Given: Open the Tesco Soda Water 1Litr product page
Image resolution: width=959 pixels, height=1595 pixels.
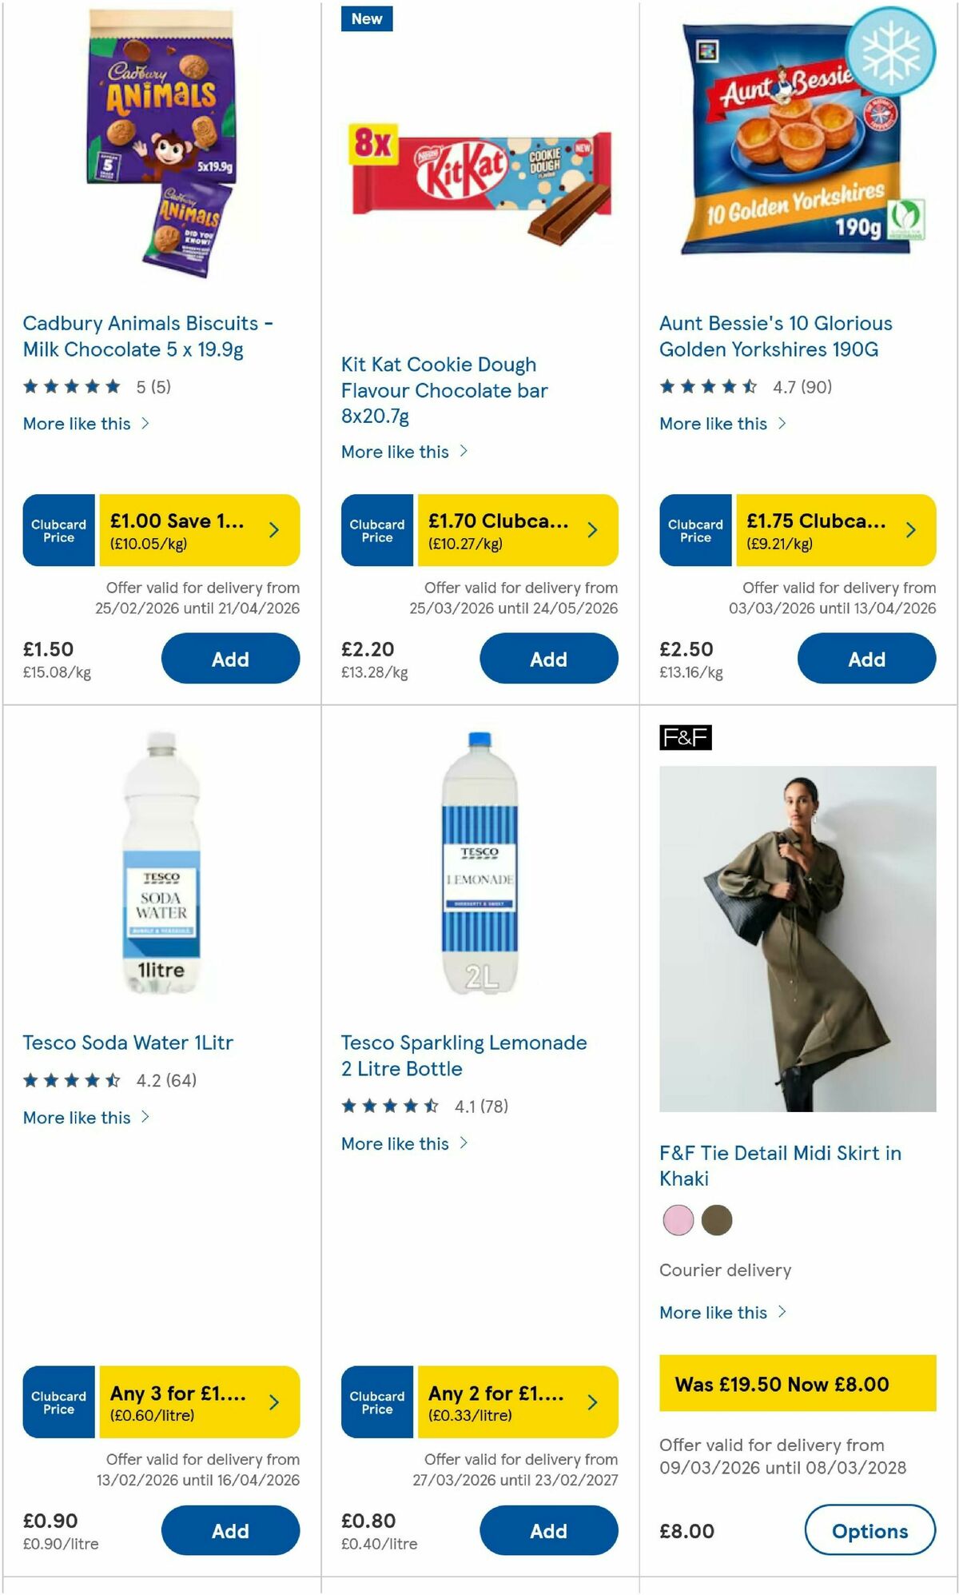Looking at the screenshot, I should pyautogui.click(x=127, y=1043).
